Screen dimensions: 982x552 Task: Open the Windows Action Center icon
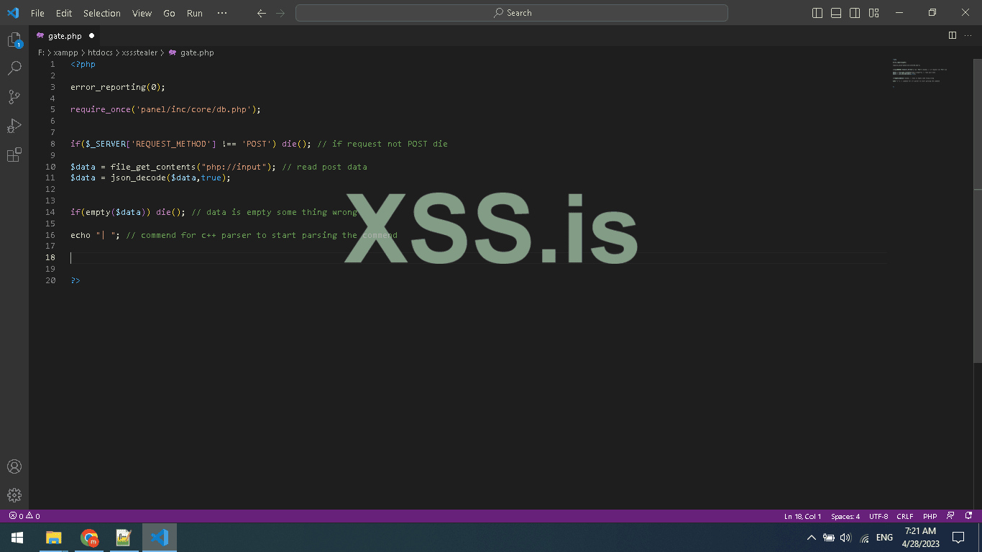point(958,538)
